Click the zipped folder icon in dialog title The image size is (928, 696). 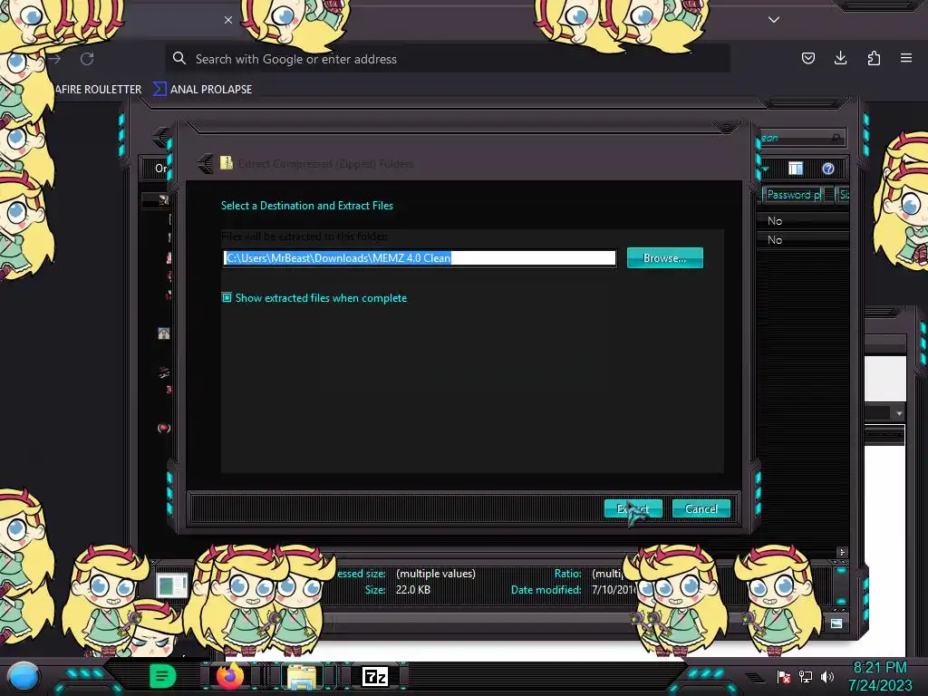[x=226, y=163]
